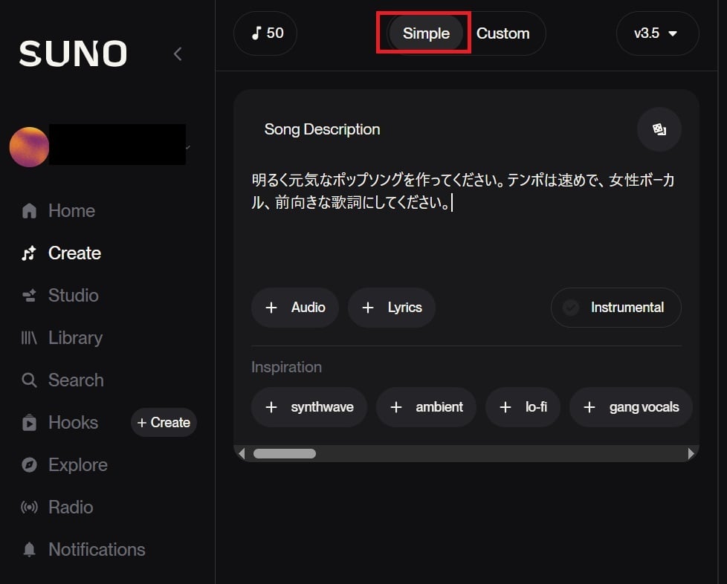This screenshot has height=584, width=727.
Task: Click the translate icon on Song Description
Action: click(x=659, y=129)
